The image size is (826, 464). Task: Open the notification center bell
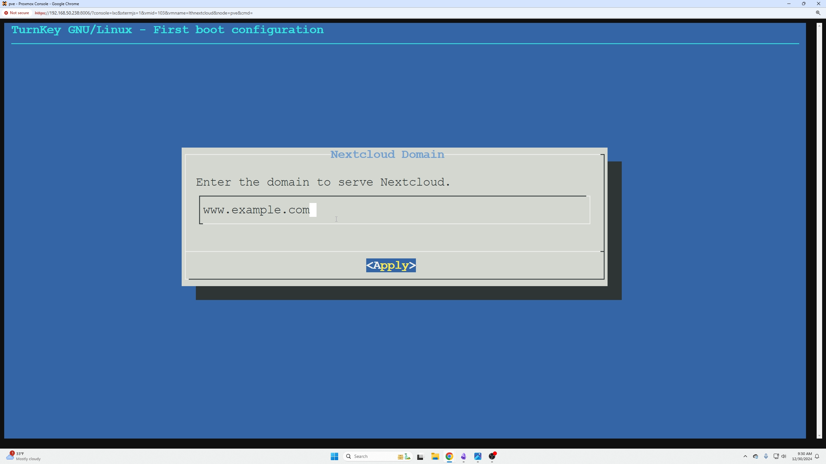(x=817, y=456)
